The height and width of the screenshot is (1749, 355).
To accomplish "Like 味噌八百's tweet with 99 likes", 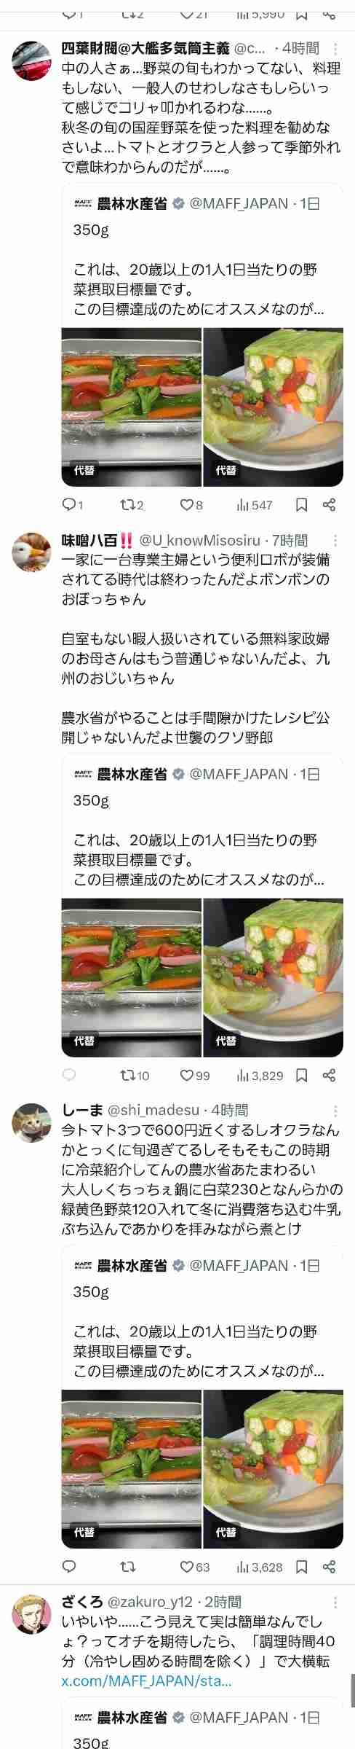I will pyautogui.click(x=194, y=1076).
